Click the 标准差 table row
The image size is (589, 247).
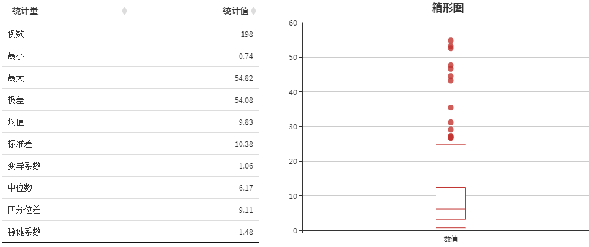pyautogui.click(x=130, y=144)
